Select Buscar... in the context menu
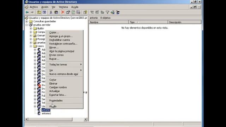226x127 pixels. [64, 59]
